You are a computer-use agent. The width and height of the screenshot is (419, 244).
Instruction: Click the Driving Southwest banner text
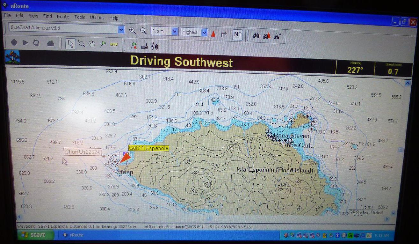coord(181,61)
